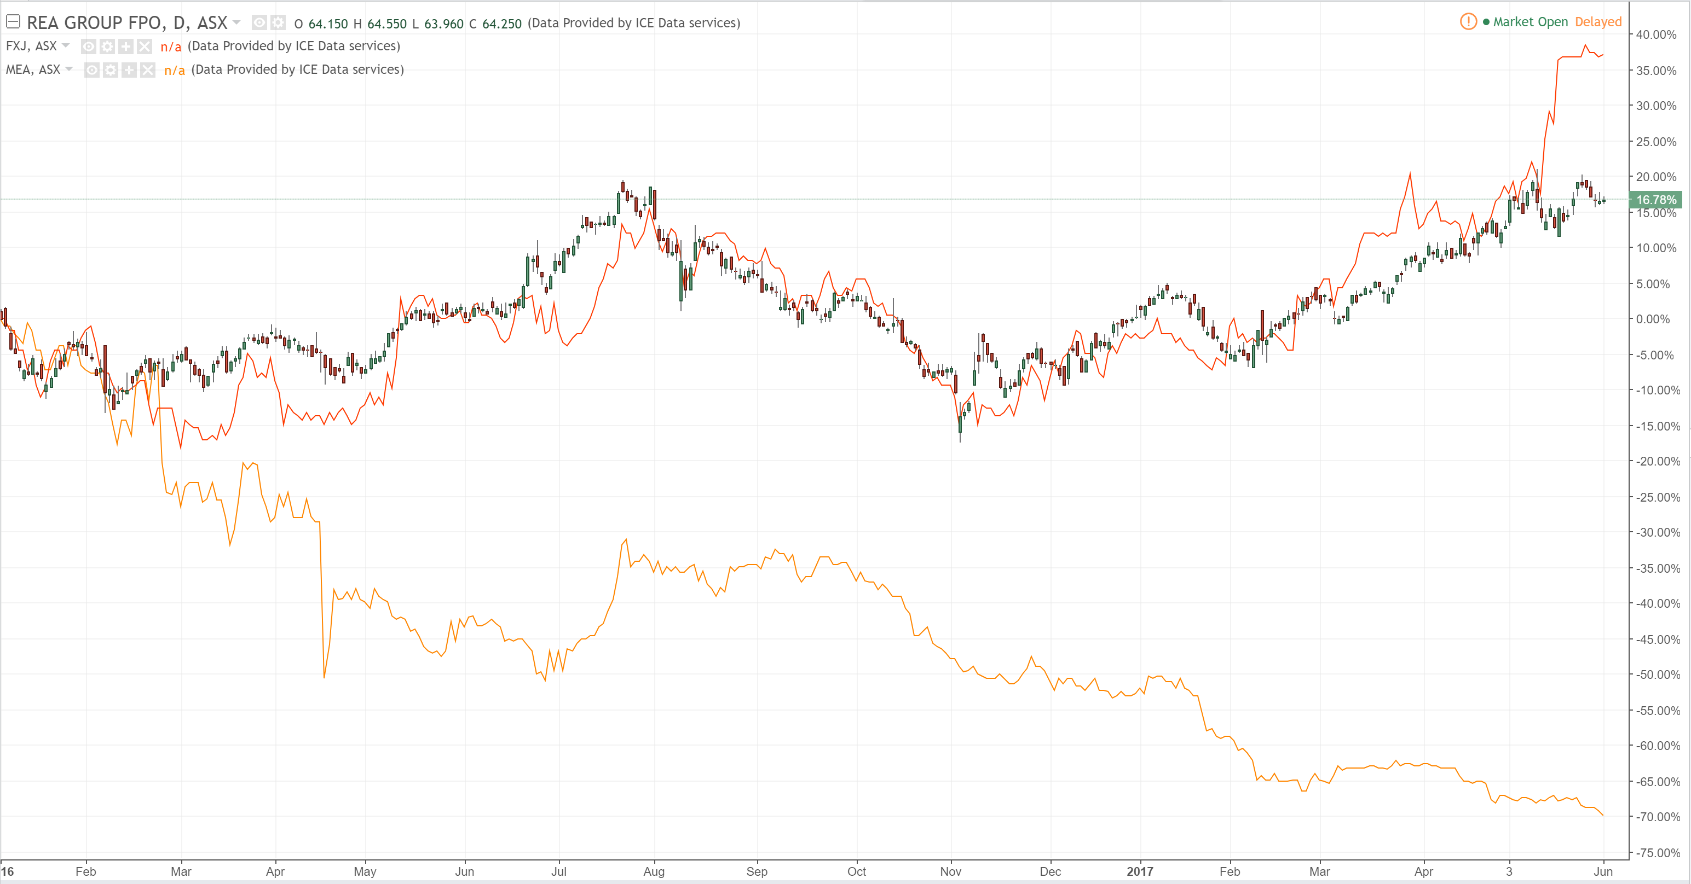Open FXJ, ASX format settings gear
The width and height of the screenshot is (1691, 884).
tap(107, 46)
